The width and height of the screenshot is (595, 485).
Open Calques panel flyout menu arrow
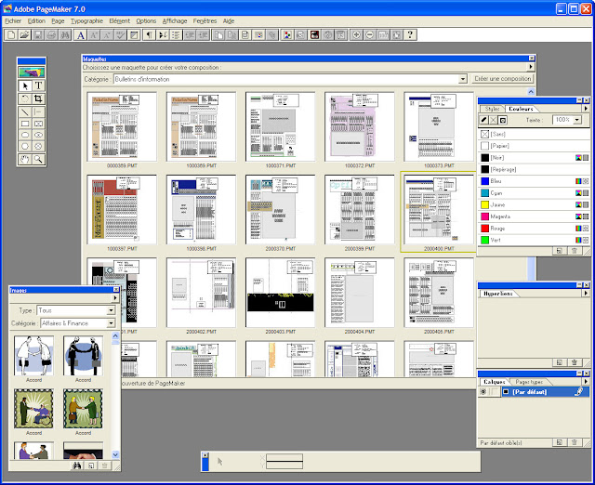click(x=586, y=382)
